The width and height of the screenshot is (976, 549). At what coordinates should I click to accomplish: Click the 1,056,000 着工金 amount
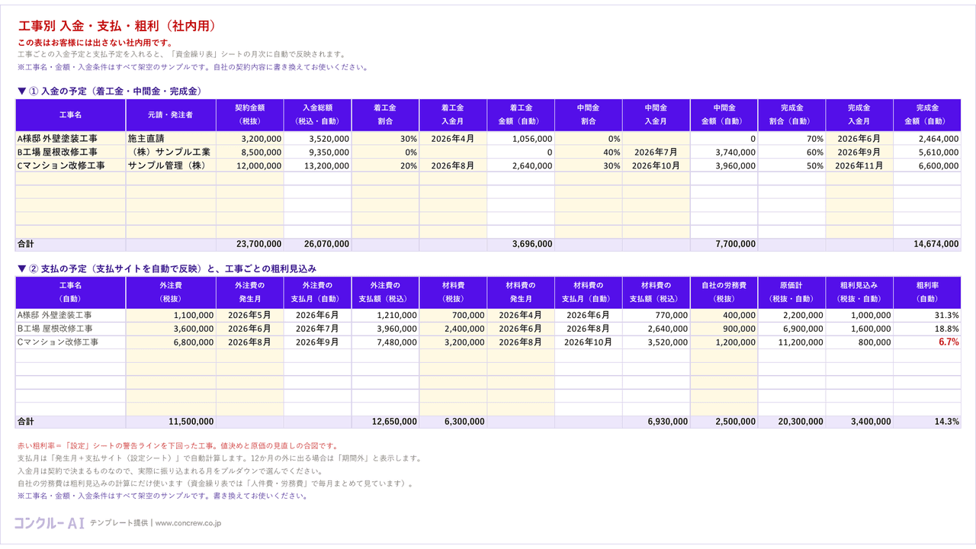[521, 139]
